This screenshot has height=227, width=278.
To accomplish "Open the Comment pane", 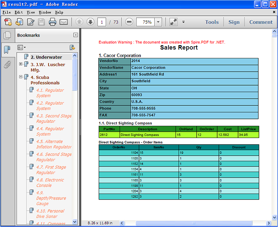I will click(261, 22).
